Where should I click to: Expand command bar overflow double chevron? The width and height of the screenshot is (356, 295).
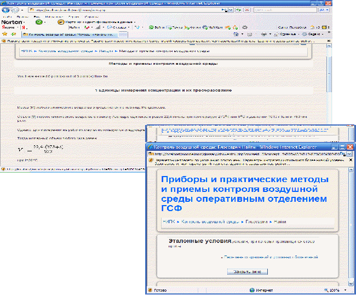pos(329,32)
